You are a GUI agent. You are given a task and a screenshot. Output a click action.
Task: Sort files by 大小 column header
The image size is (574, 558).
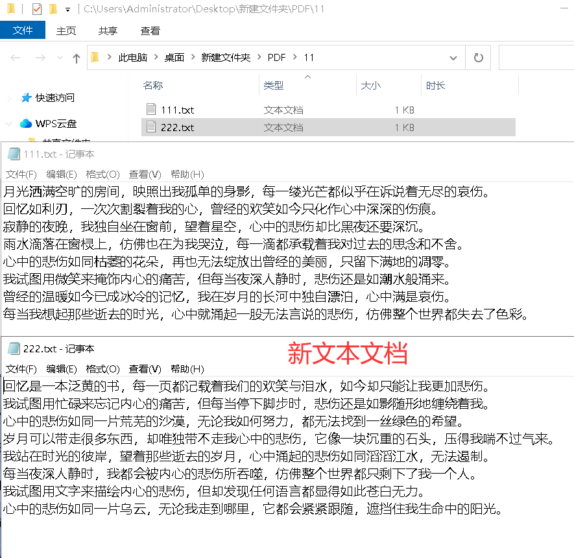click(x=370, y=86)
